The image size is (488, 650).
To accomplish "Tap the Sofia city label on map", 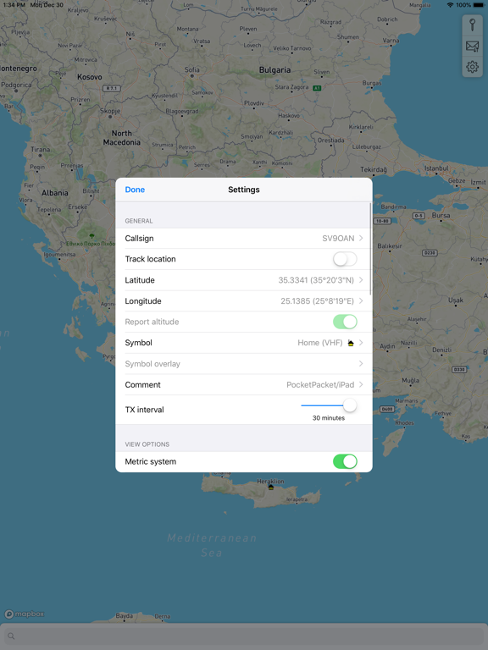I will (191, 69).
